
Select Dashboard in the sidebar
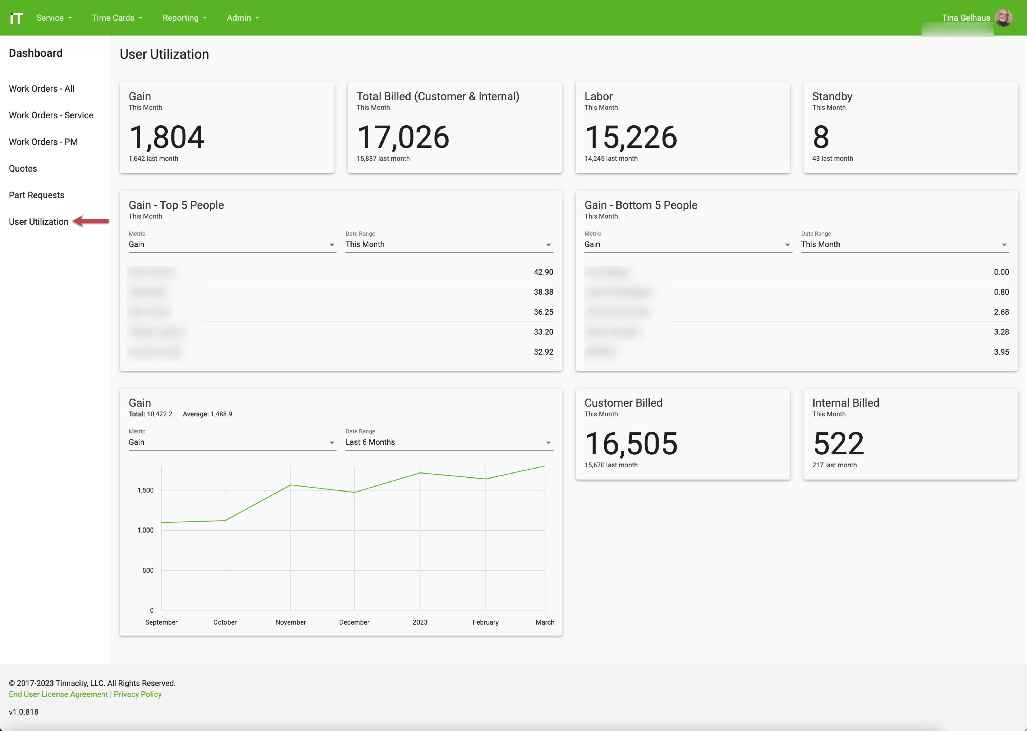[x=36, y=53]
